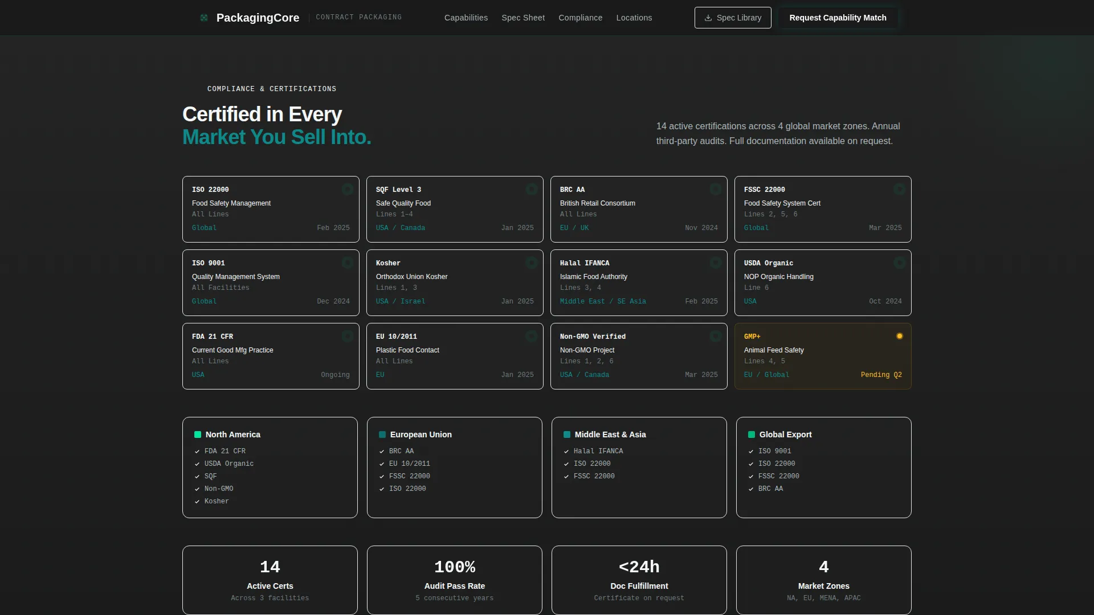Click the PackagingCore brand name
This screenshot has height=615, width=1094.
tap(258, 18)
